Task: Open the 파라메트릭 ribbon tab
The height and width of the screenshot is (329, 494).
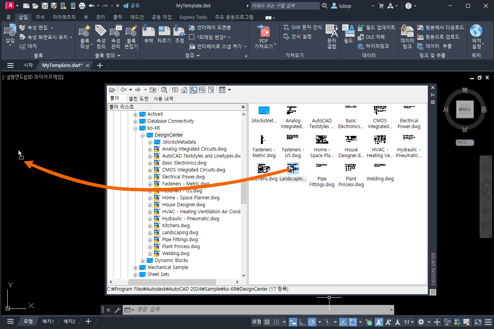Action: pyautogui.click(x=65, y=17)
